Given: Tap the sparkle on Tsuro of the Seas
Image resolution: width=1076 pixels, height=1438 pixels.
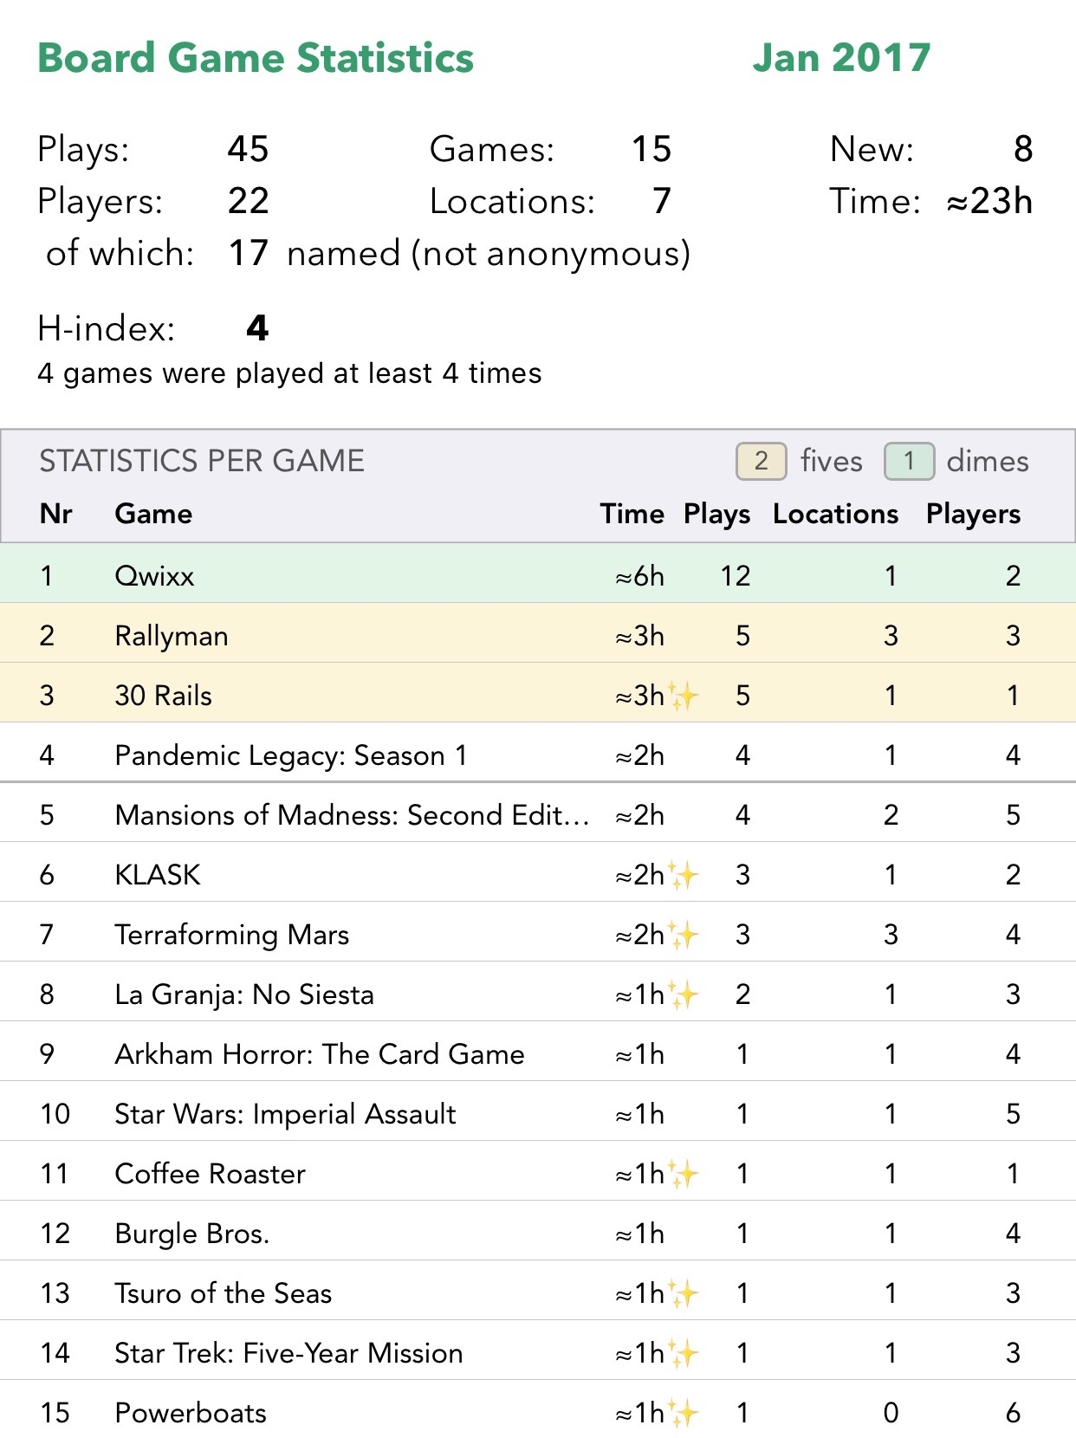Looking at the screenshot, I should pos(683,1293).
